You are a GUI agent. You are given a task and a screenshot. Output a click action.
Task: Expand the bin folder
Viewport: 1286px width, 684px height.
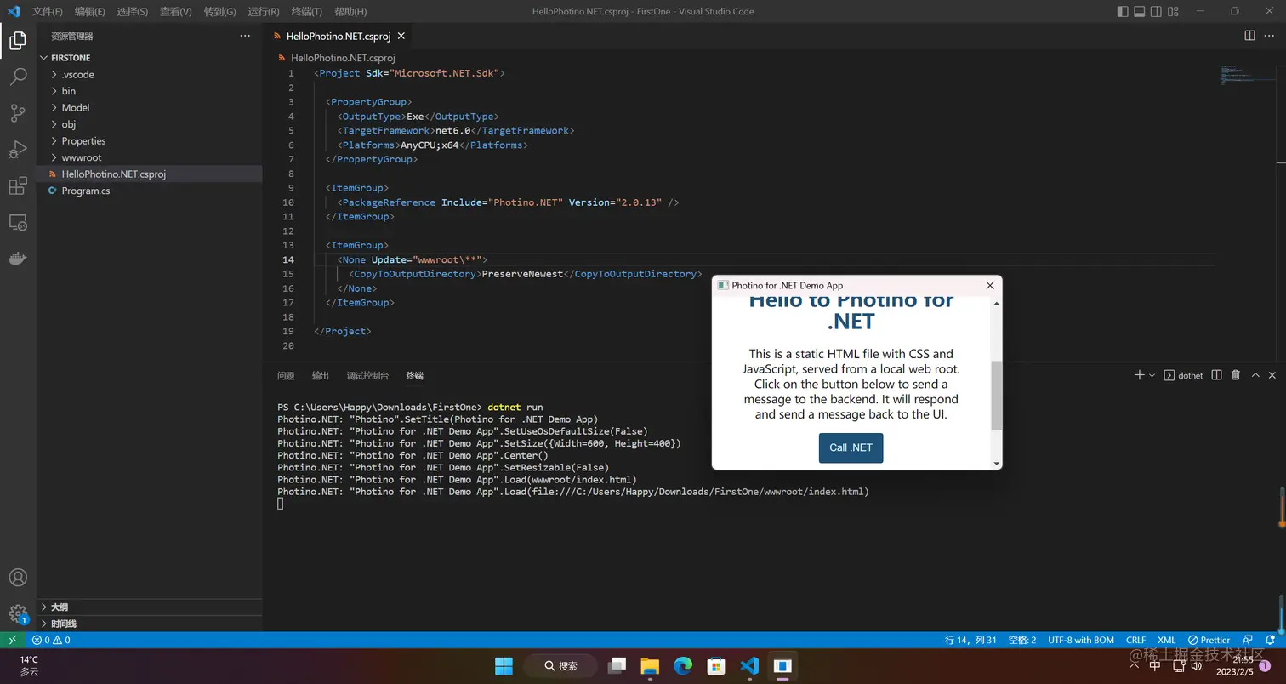(149, 91)
